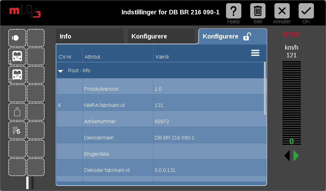
Task: Select the Dekoder fabrikant-id value 0.0.0.131
Action: [165, 170]
